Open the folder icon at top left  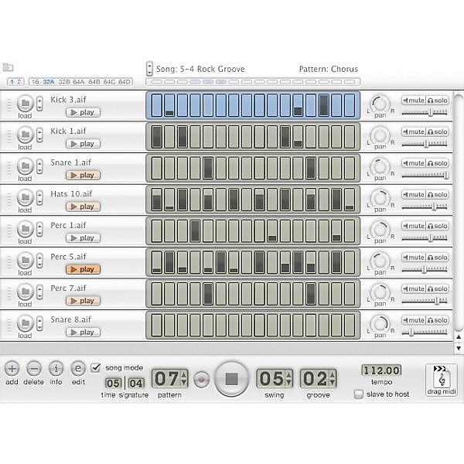tap(8, 67)
